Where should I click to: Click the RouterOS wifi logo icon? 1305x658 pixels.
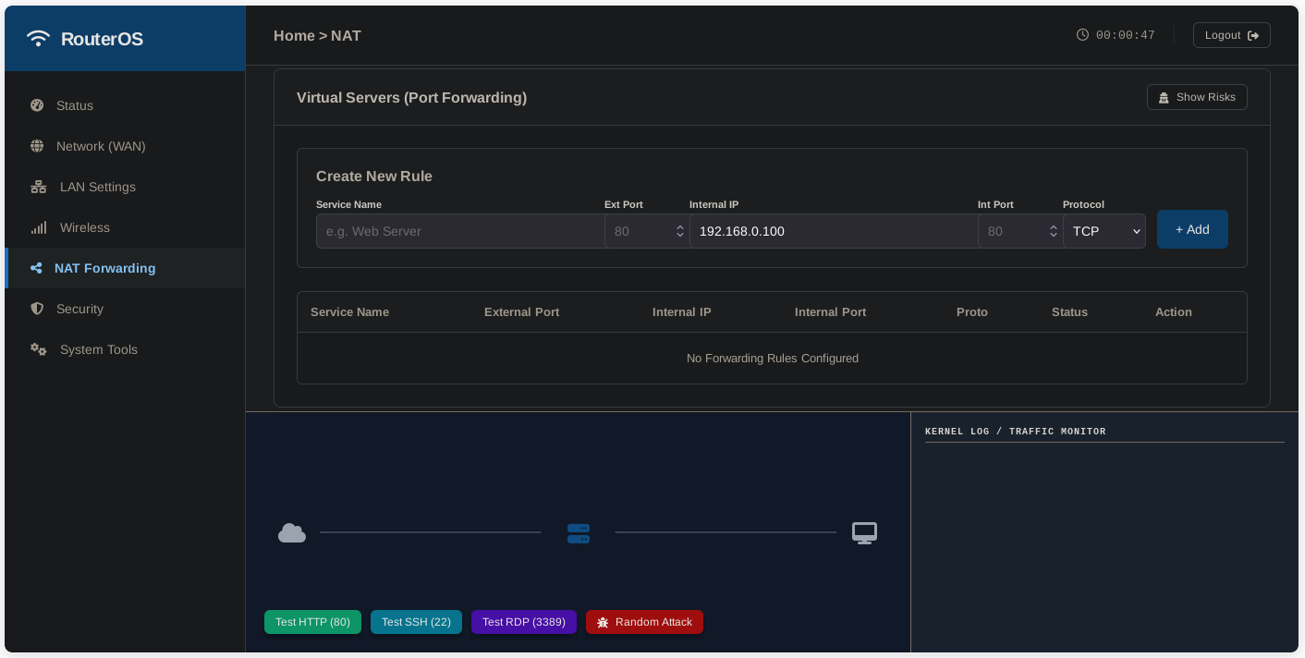click(38, 39)
